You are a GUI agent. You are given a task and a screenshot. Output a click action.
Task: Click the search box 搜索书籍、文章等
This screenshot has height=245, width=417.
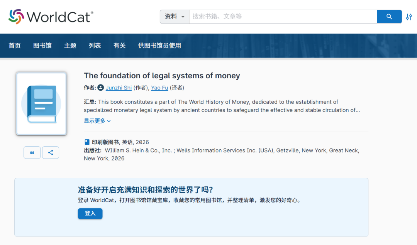[x=283, y=17]
